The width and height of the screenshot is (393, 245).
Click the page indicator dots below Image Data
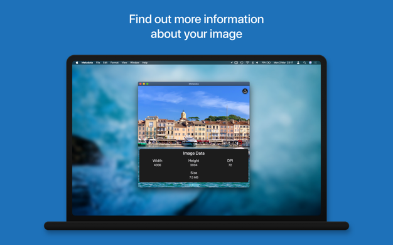[194, 185]
